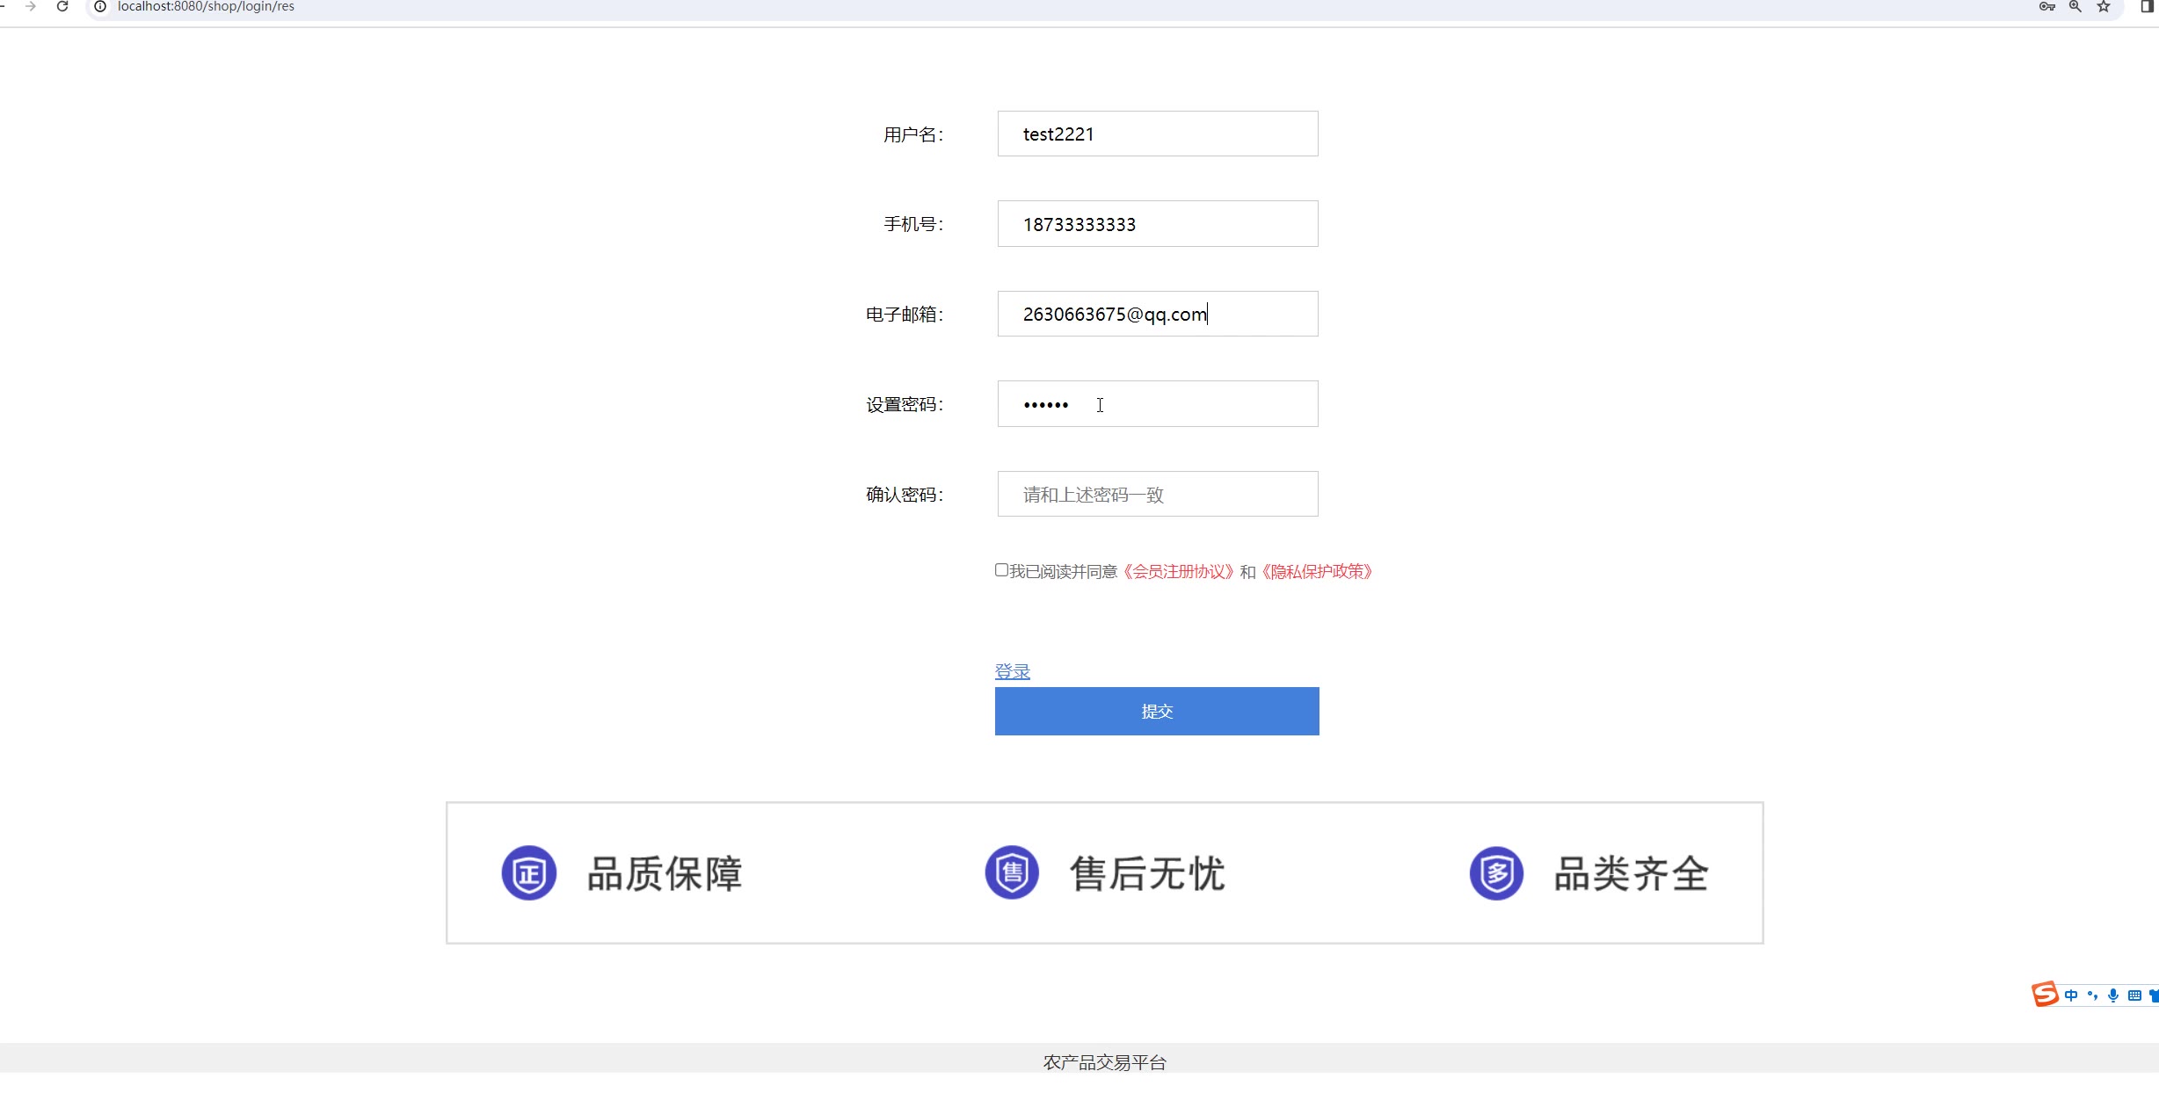The width and height of the screenshot is (2159, 1093).
Task: Click the confirm password field
Action: pos(1158,494)
